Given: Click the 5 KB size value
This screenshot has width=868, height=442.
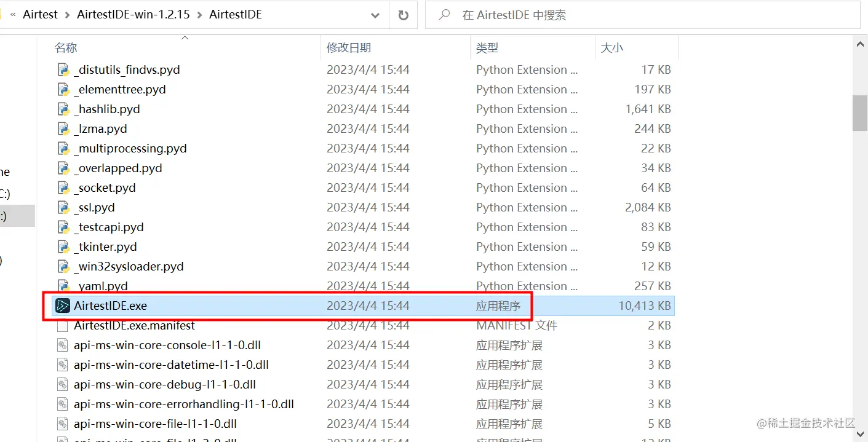Looking at the screenshot, I should point(659,424).
